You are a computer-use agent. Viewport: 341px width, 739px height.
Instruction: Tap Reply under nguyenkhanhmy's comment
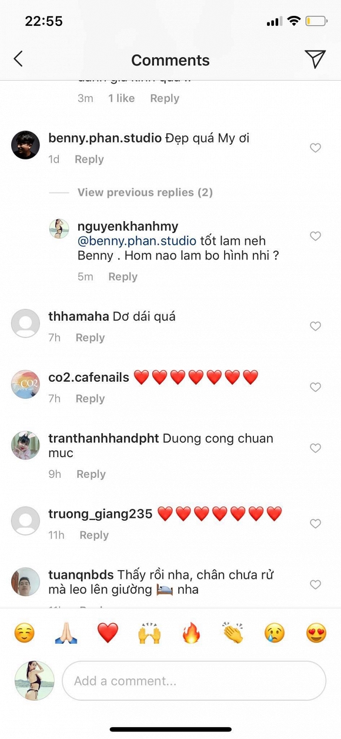pyautogui.click(x=123, y=277)
